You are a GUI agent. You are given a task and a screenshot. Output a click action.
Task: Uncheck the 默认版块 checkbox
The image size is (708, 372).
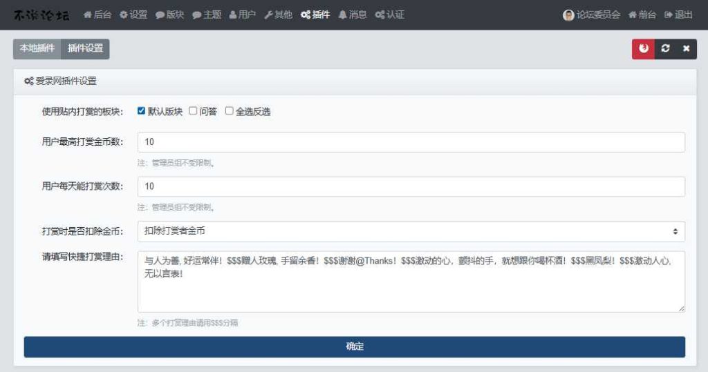coord(141,111)
